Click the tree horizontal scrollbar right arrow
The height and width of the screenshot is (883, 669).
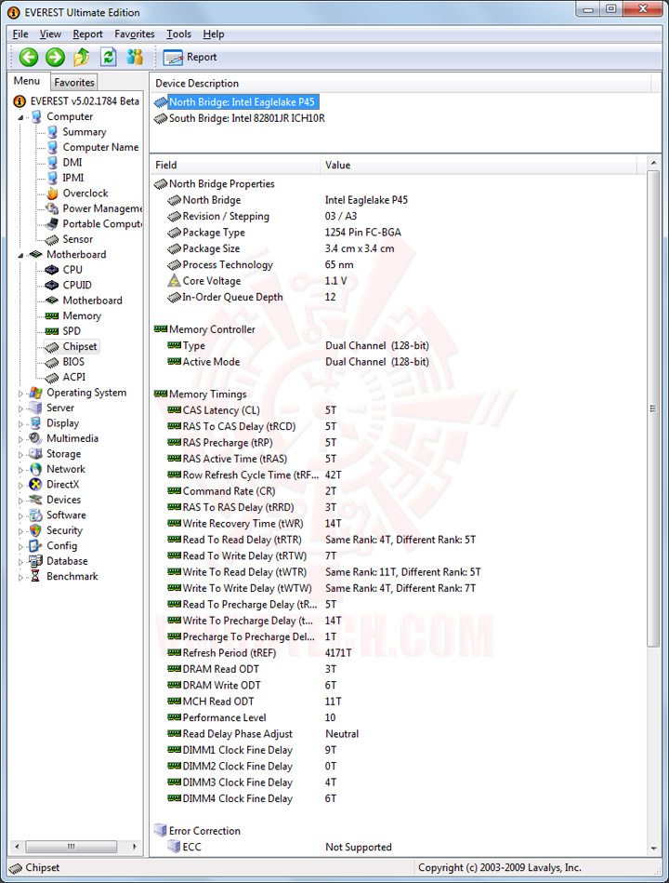point(135,847)
